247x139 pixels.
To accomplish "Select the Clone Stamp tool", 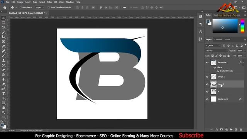I will click(x=3, y=61).
